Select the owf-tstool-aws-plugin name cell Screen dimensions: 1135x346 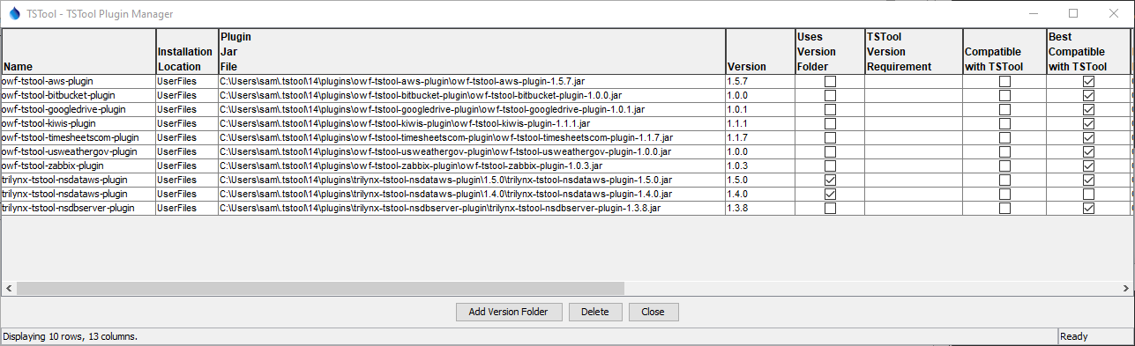(x=78, y=81)
